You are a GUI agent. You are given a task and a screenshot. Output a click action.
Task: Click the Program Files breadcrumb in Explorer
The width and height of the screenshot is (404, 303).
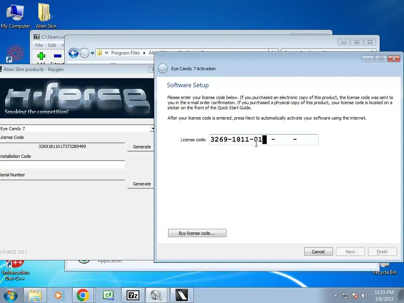click(x=125, y=53)
